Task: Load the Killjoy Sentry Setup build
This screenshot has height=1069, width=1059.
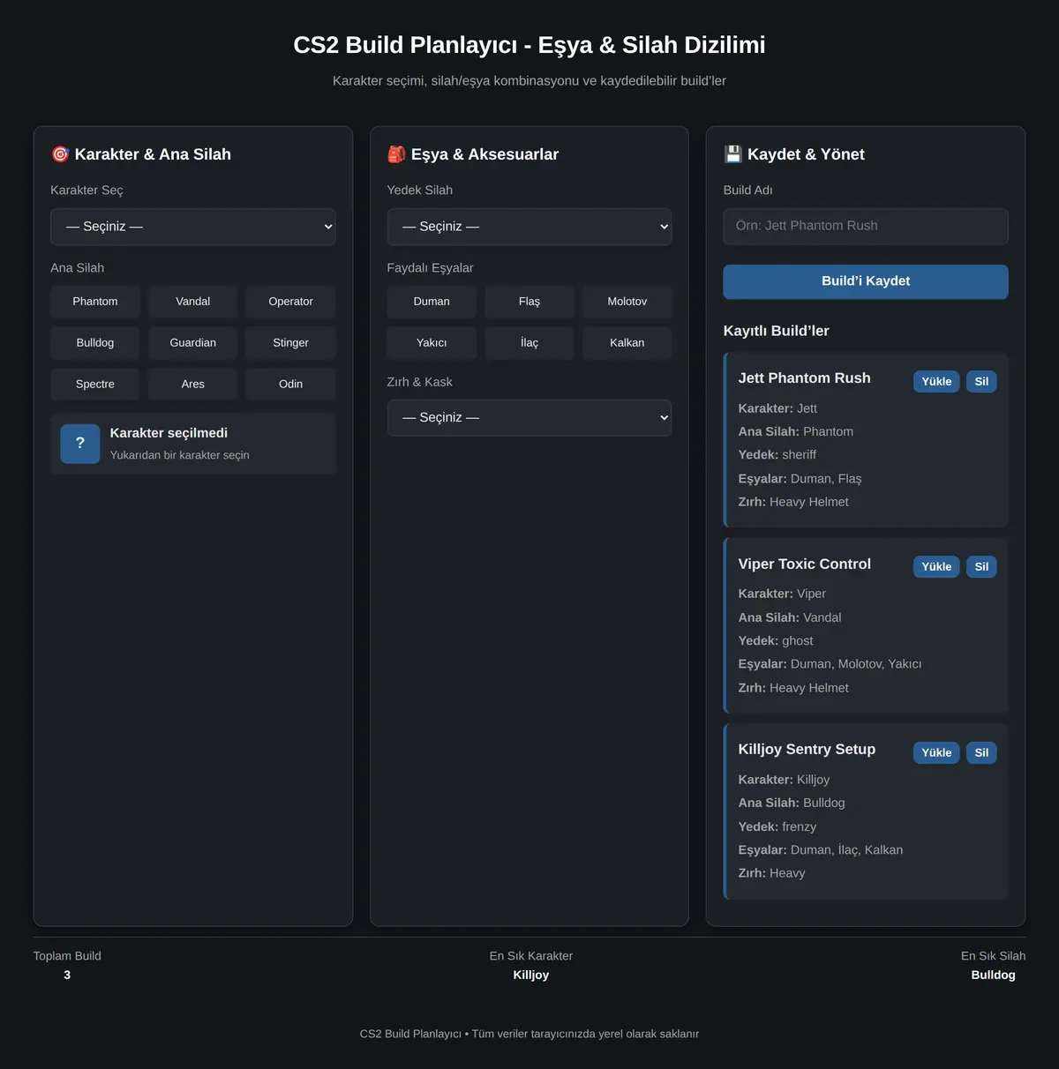Action: pos(936,752)
